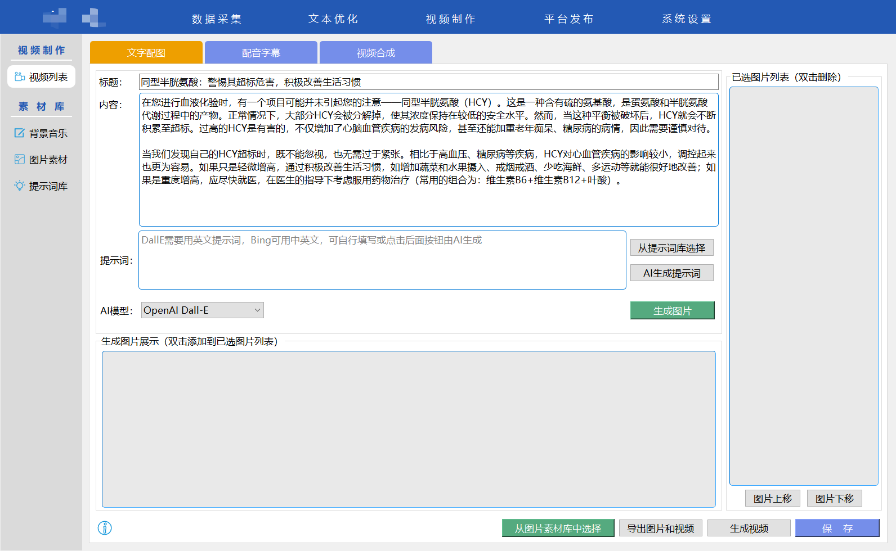Click the background music edit icon

20,133
